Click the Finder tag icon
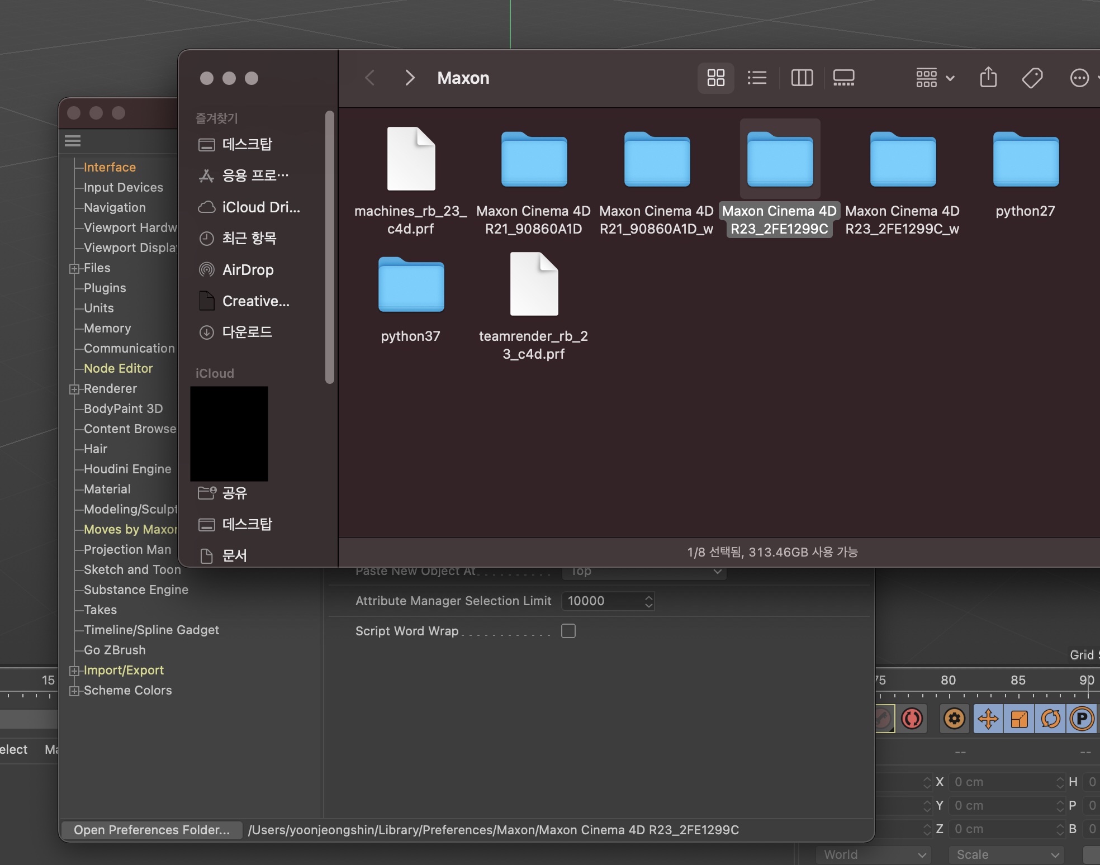Image resolution: width=1100 pixels, height=865 pixels. click(1032, 78)
